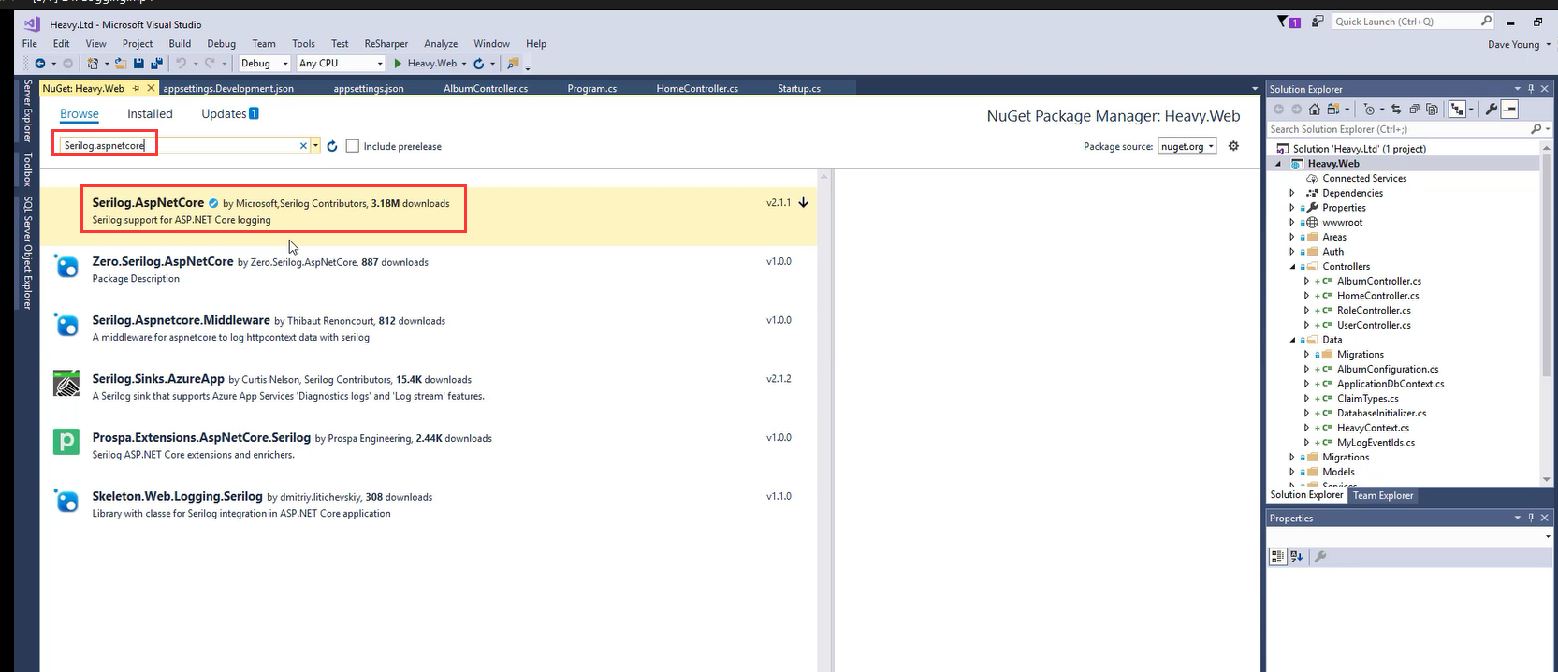Collapse the Data folder

(x=1292, y=340)
